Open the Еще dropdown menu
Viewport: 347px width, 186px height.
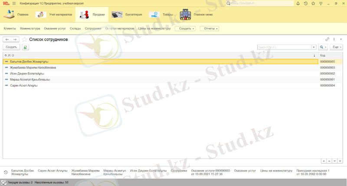(x=337, y=47)
